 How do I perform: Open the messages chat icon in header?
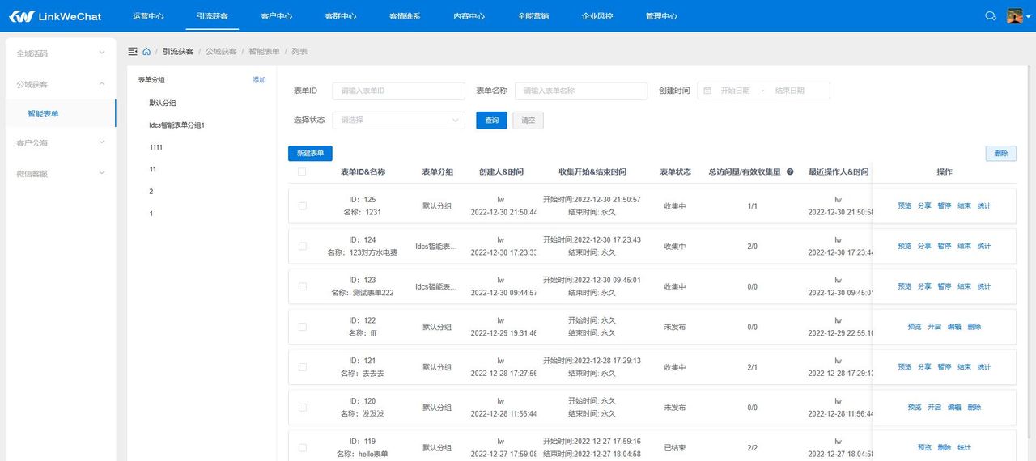tap(990, 15)
